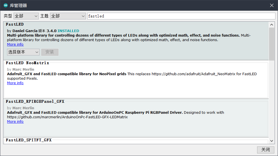
Task: Click the 安装 install button
Action: coord(50,52)
